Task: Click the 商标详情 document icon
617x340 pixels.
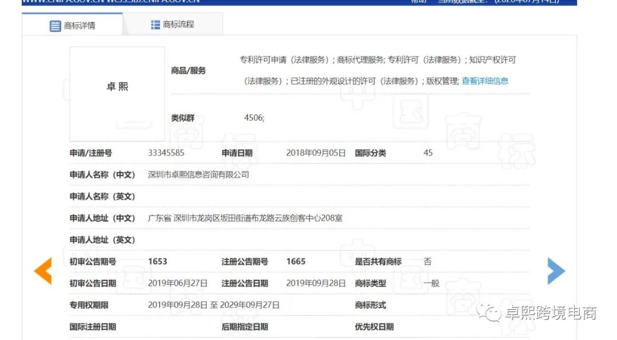Action: click(55, 26)
